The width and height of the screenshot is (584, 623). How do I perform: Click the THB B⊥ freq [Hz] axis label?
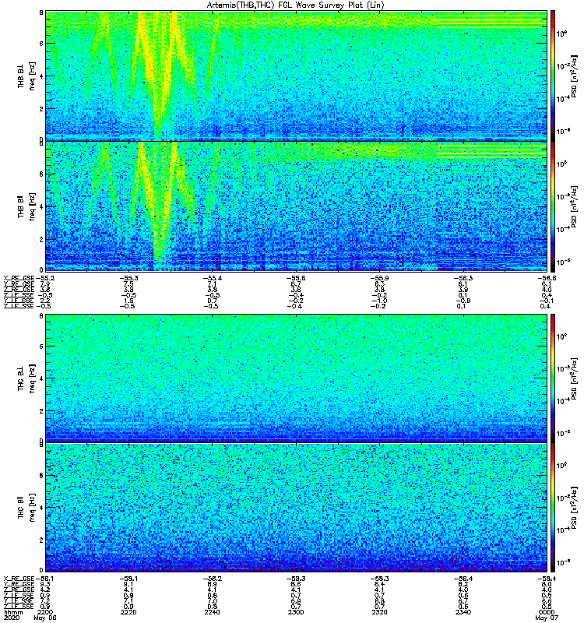(26, 76)
